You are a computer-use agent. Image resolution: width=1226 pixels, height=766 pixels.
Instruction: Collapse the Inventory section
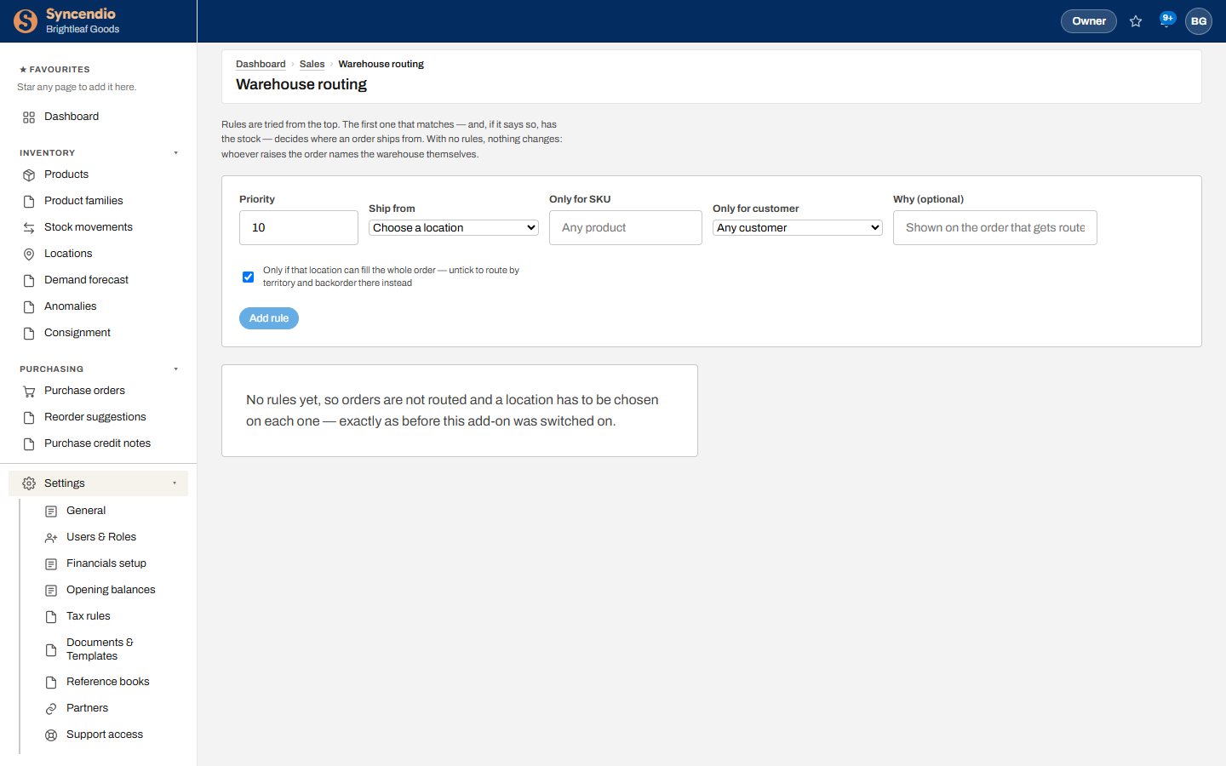click(176, 153)
